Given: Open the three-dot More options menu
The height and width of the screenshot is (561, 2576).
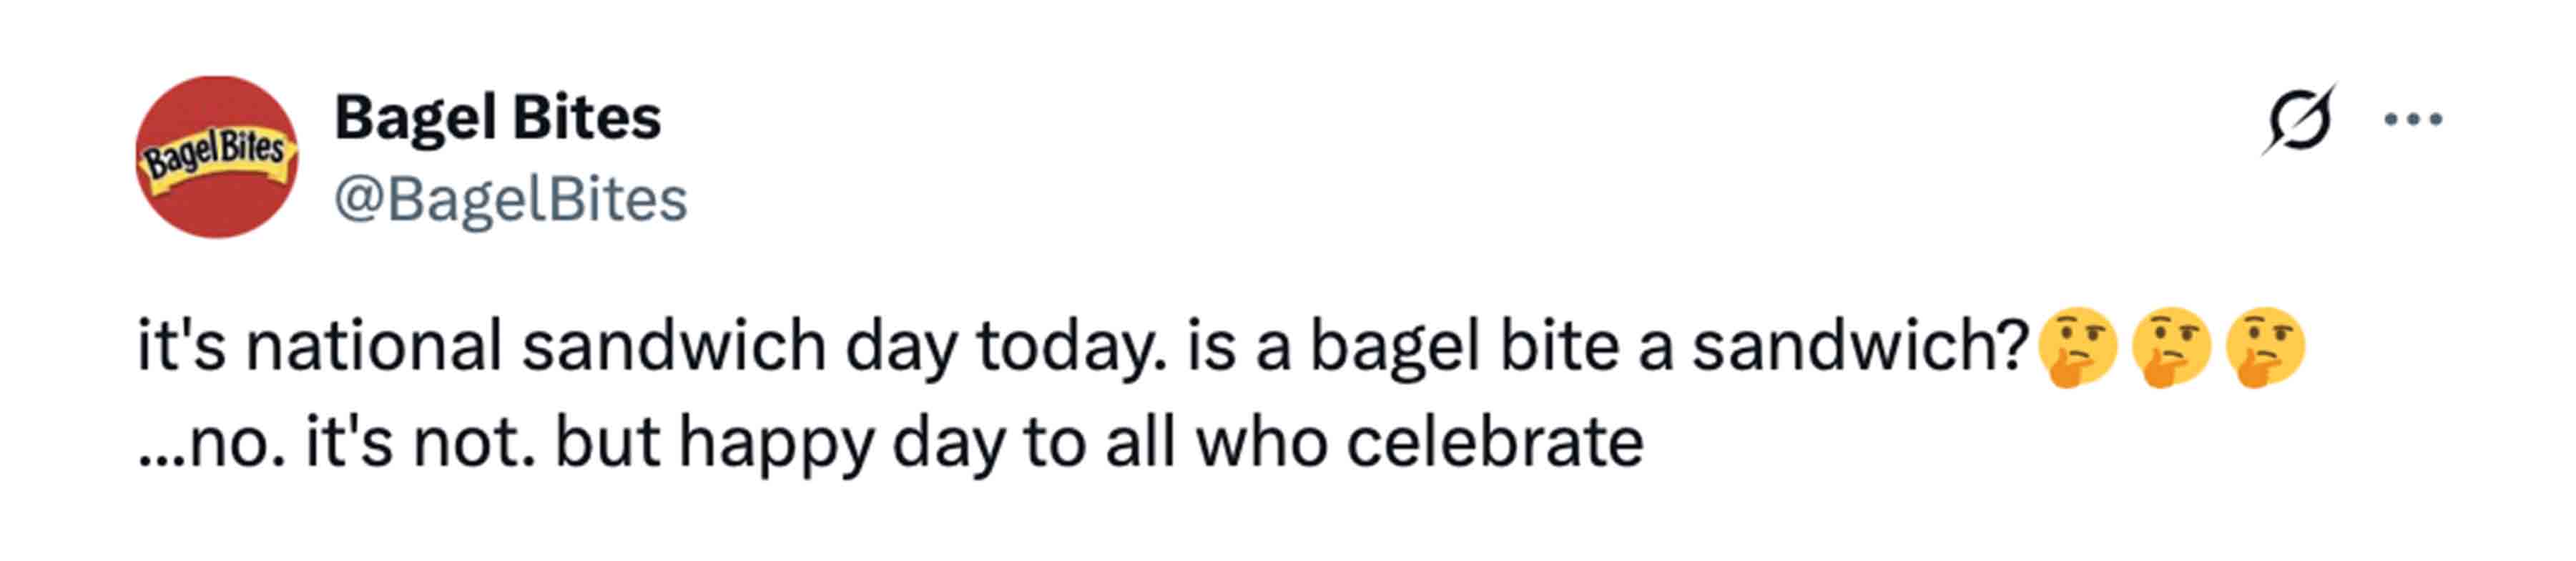Looking at the screenshot, I should tap(2412, 120).
